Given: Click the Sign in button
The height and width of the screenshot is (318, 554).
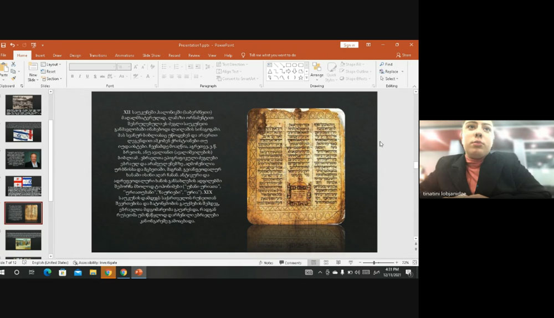Looking at the screenshot, I should tap(349, 45).
